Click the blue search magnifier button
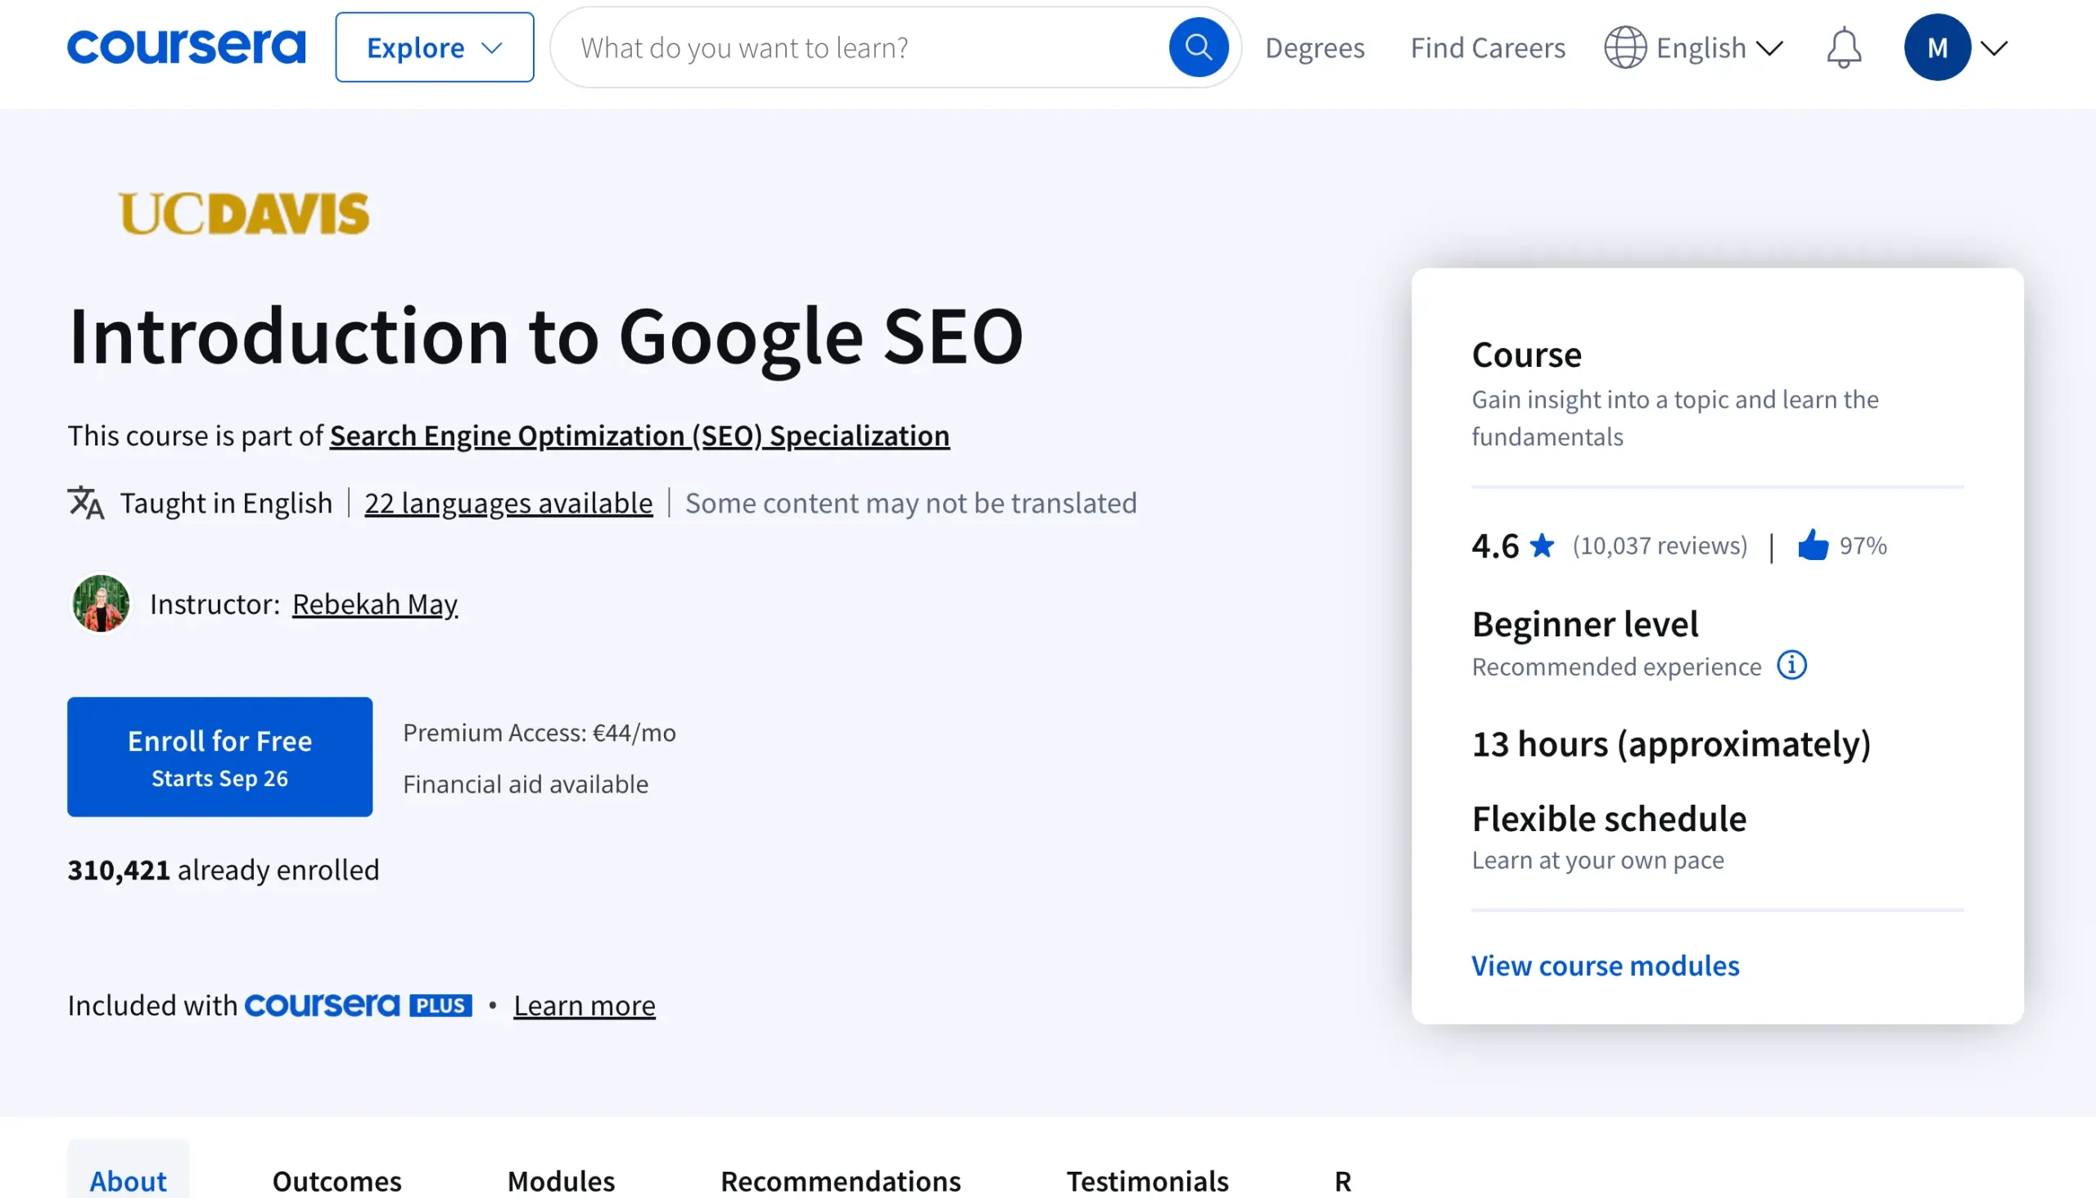This screenshot has height=1198, width=2096. coord(1198,47)
